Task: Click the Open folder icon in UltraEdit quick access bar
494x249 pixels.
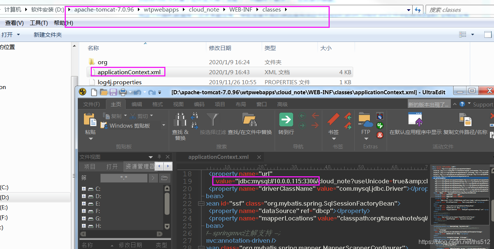Action: pos(104,92)
